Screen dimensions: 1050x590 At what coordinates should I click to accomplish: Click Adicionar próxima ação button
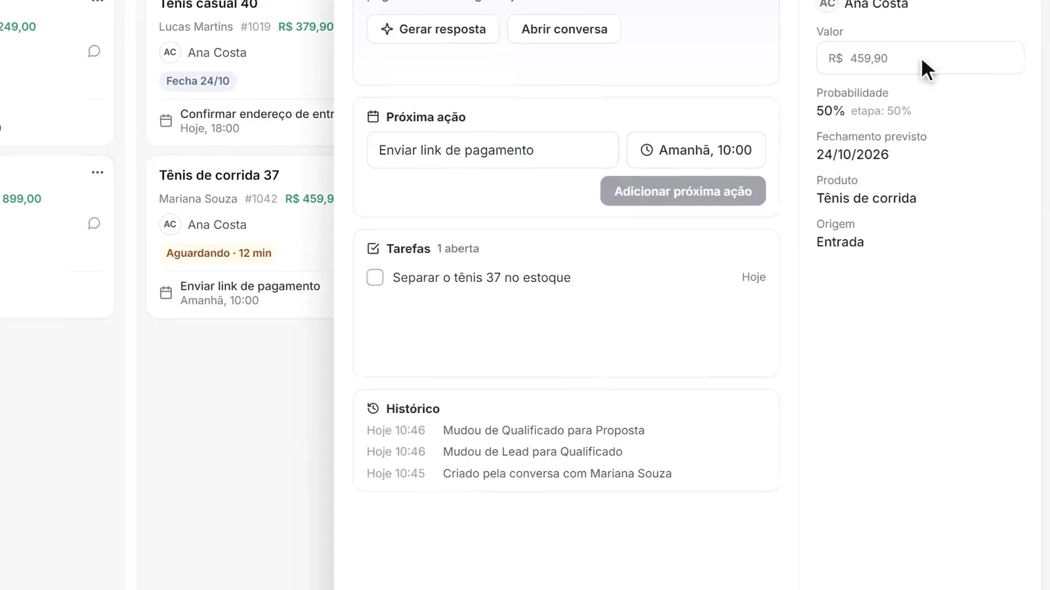click(682, 191)
